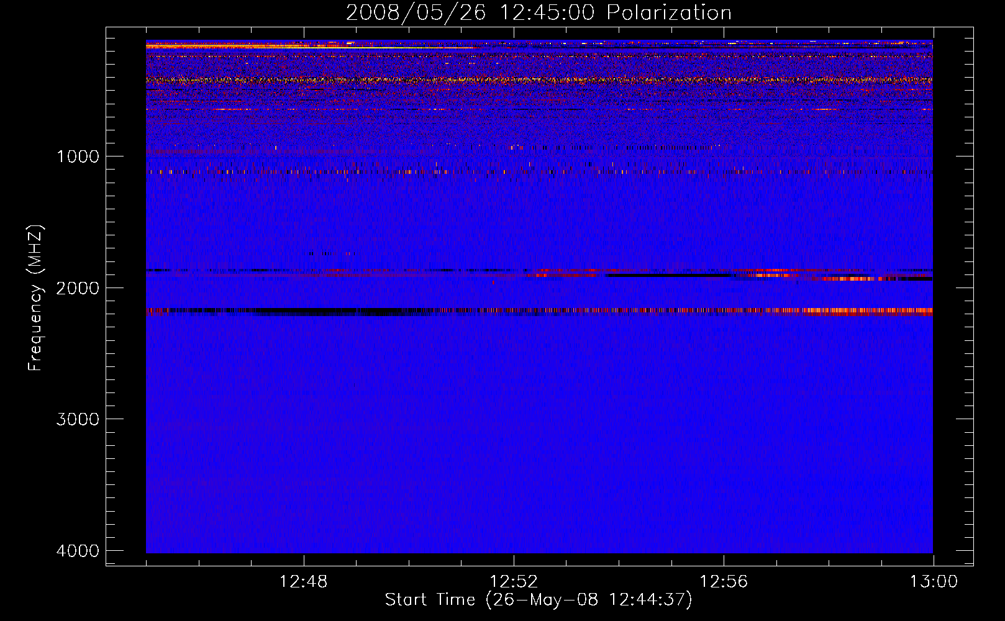The height and width of the screenshot is (621, 1005).
Task: Click the 13:00 time tick label
Action: click(x=934, y=582)
